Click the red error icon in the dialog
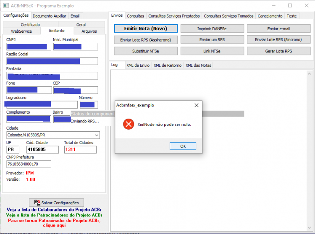The width and height of the screenshot is (315, 234). [x=129, y=124]
